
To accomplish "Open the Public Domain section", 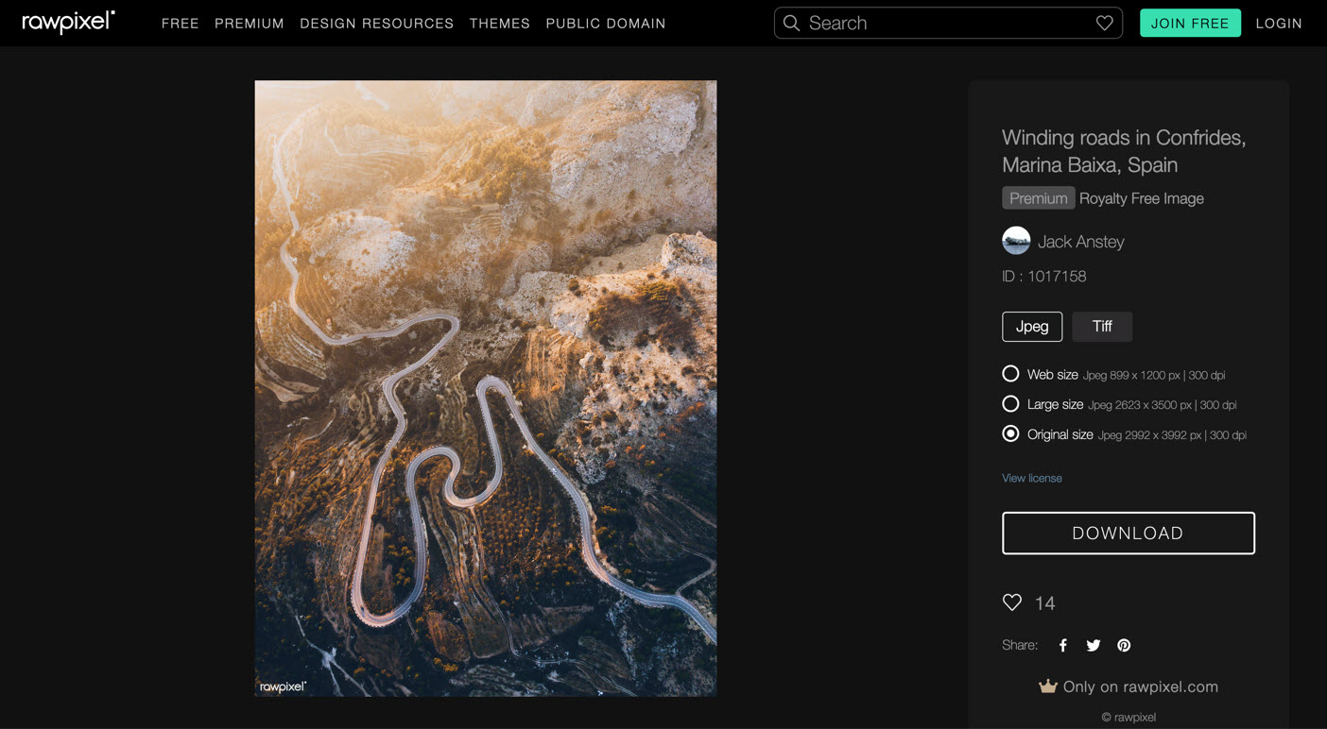I will point(606,24).
